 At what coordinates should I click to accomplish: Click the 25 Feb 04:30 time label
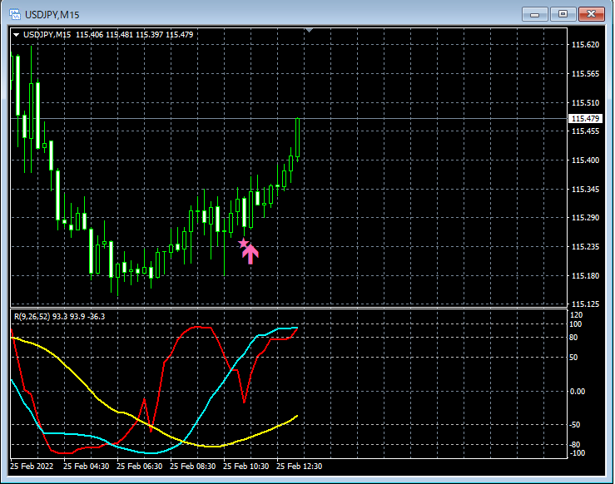tap(86, 467)
